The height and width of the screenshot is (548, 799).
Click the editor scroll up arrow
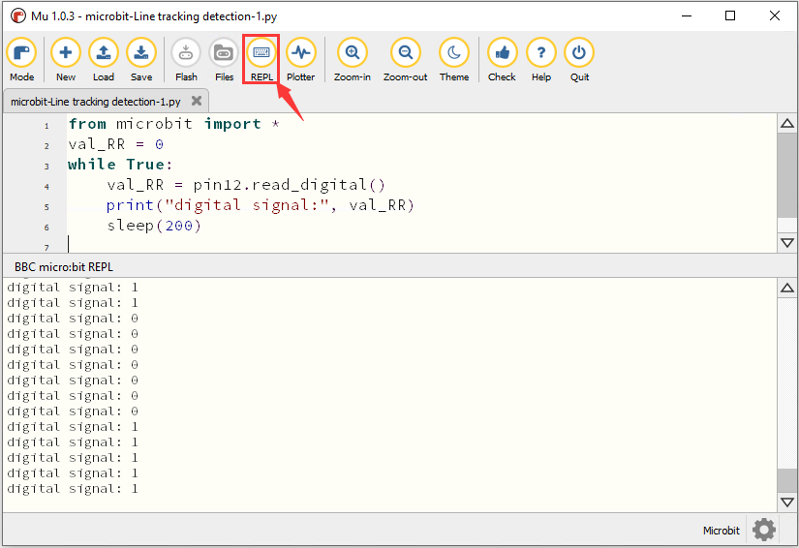click(x=787, y=123)
